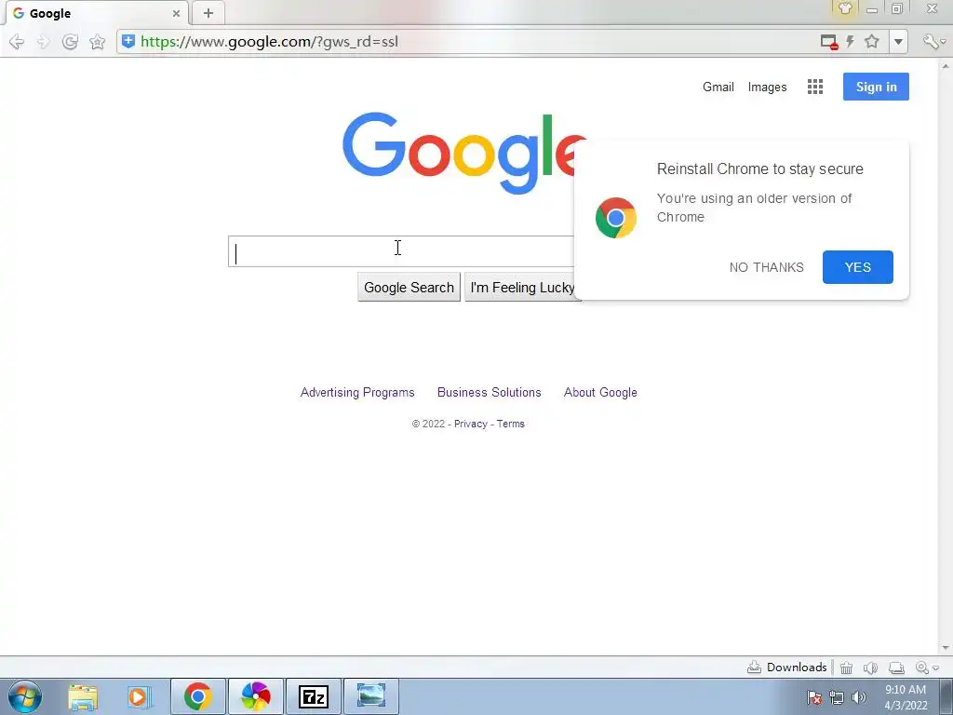Open Gmail link
The width and height of the screenshot is (953, 715).
[718, 87]
